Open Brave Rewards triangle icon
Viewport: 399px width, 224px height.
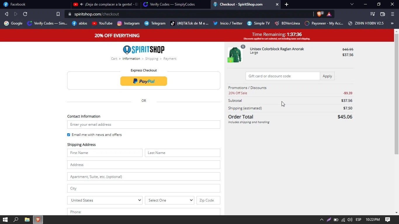click(329, 14)
